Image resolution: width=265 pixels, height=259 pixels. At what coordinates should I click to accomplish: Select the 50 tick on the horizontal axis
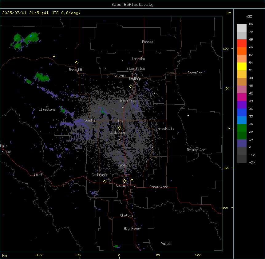click(x=158, y=255)
